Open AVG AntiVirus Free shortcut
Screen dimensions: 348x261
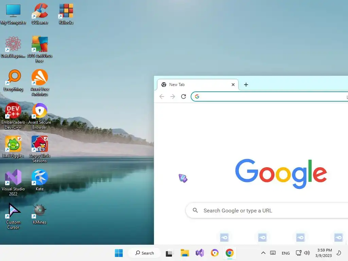coord(40,49)
